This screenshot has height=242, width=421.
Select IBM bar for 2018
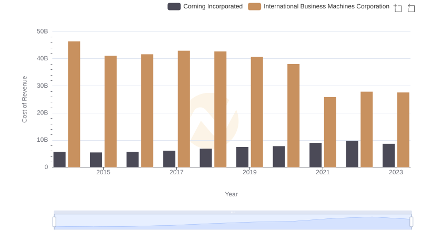220,110
